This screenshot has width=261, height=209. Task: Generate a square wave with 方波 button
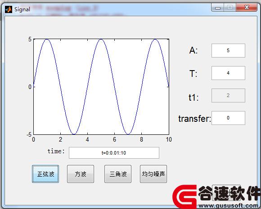81,174
